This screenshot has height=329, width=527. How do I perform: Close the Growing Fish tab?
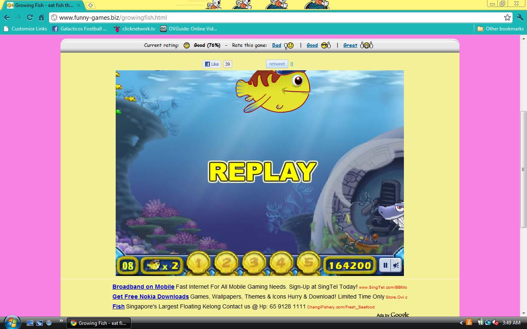(x=79, y=5)
